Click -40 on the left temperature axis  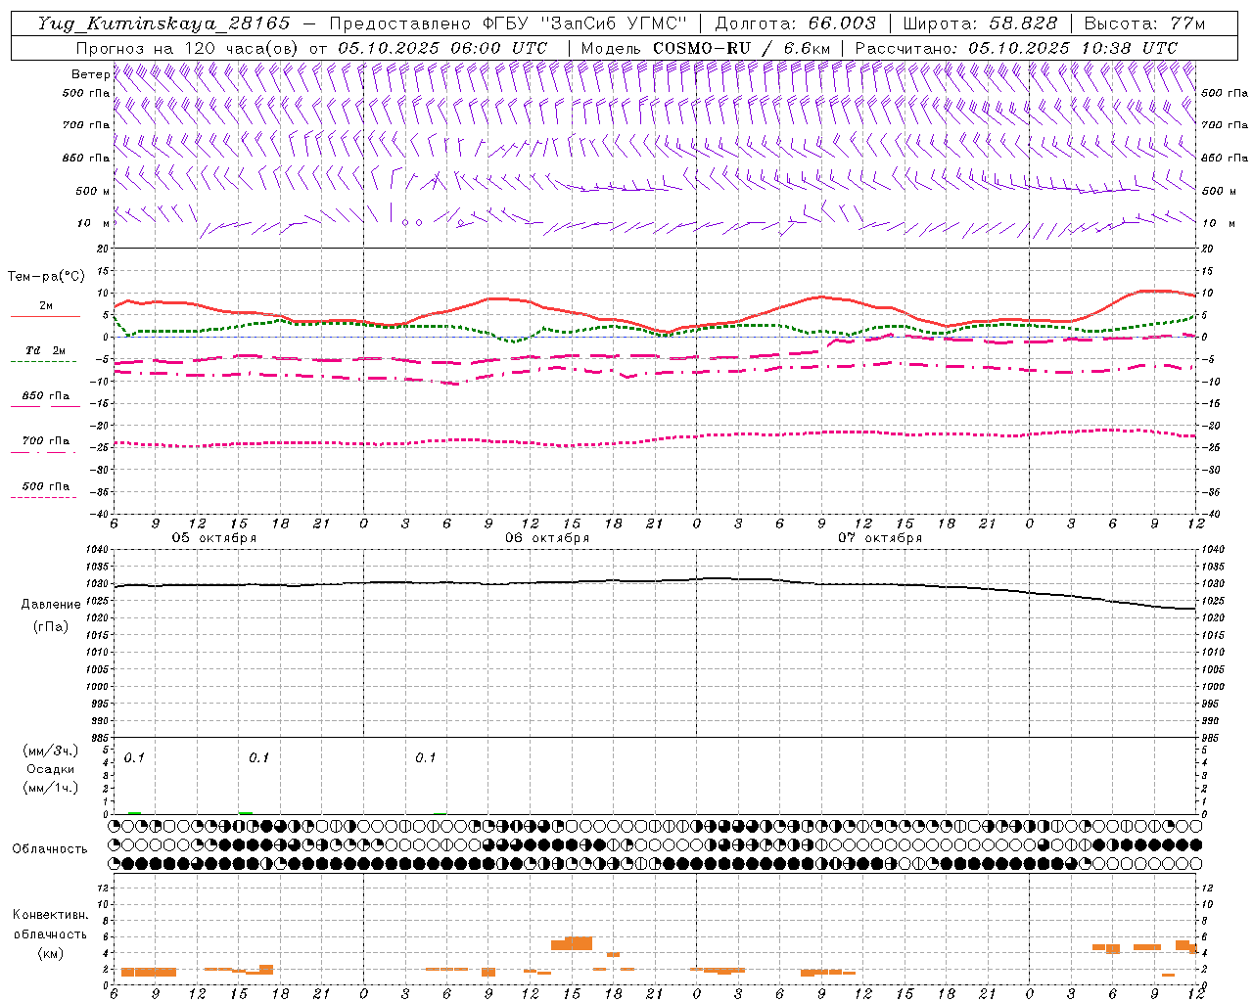tap(101, 514)
